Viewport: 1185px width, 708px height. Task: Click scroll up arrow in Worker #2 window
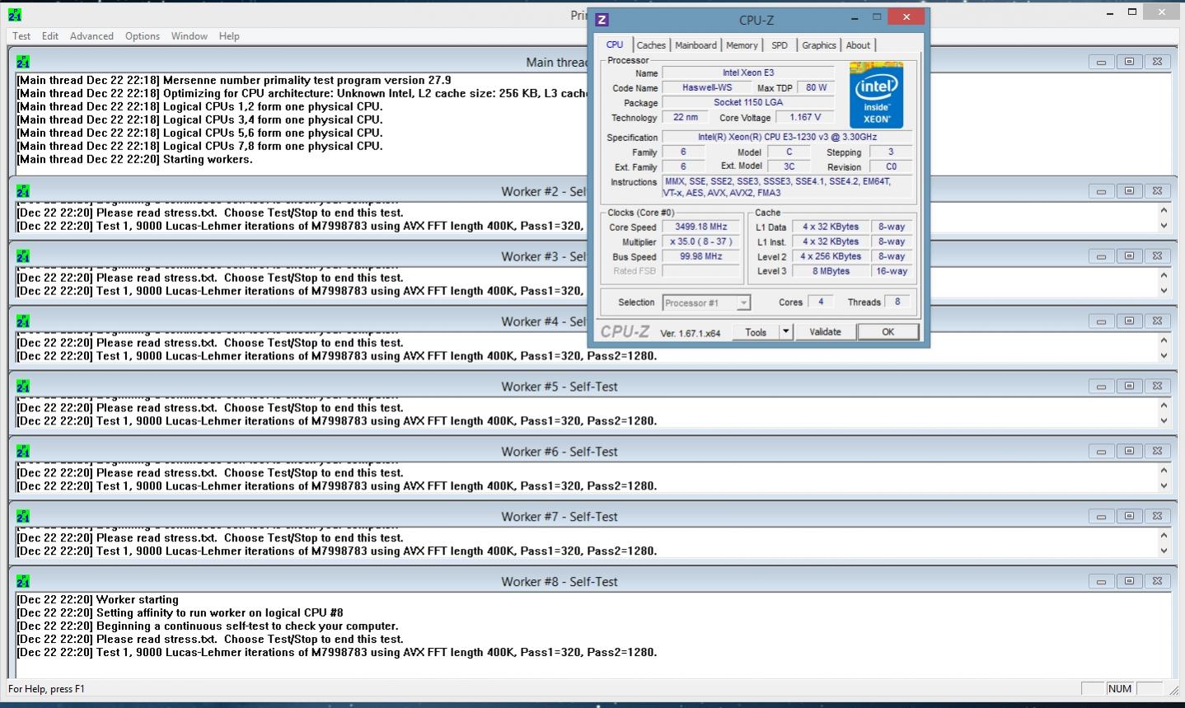tap(1164, 210)
